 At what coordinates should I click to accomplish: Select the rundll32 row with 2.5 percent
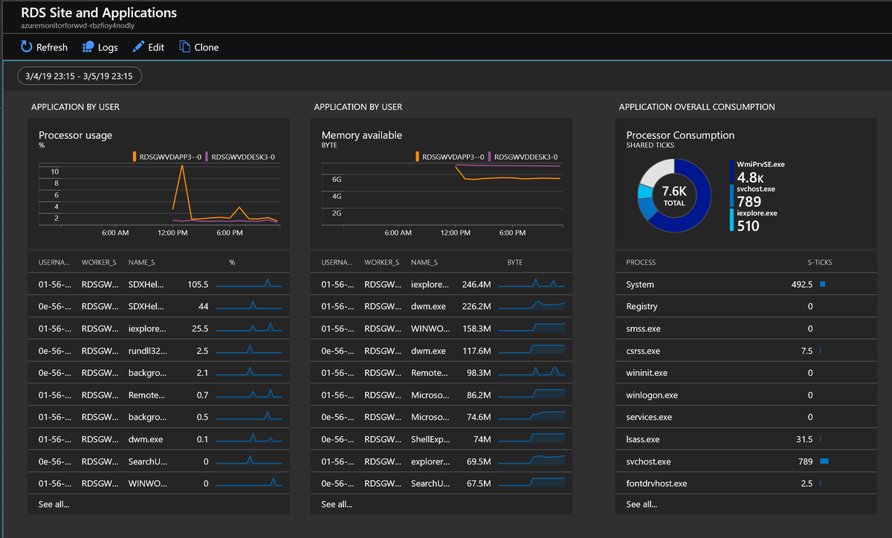tap(158, 351)
